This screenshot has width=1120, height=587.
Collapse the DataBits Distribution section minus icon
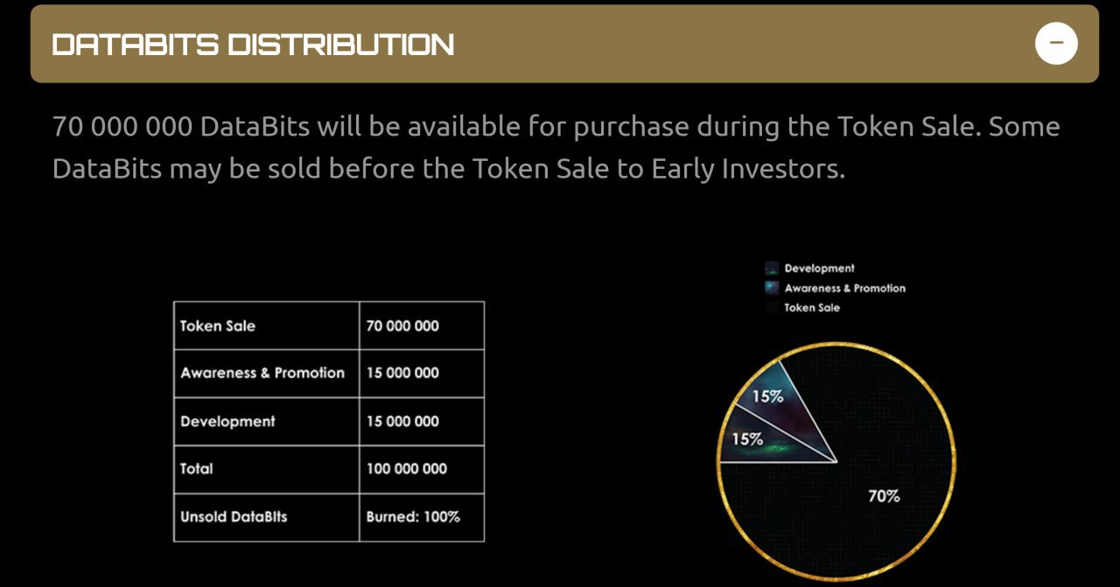pyautogui.click(x=1056, y=43)
